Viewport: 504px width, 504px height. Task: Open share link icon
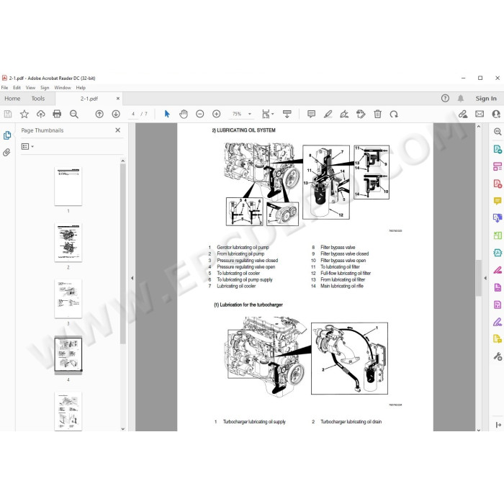[x=463, y=114]
